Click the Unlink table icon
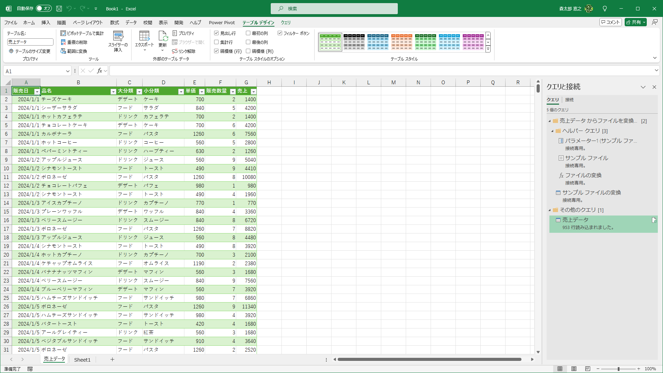Viewport: 663px width, 373px height. [x=175, y=51]
